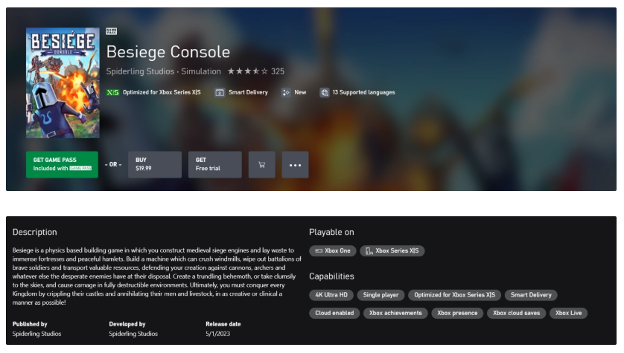624x353 pixels.
Task: Click the Description heading
Action: (34, 233)
